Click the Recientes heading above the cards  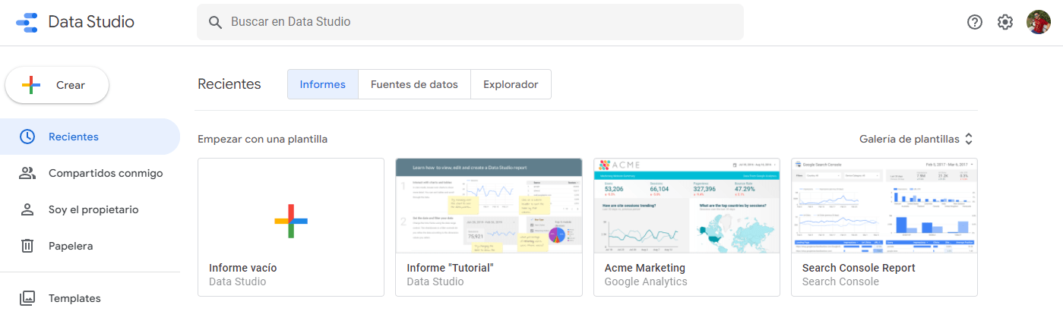(229, 84)
